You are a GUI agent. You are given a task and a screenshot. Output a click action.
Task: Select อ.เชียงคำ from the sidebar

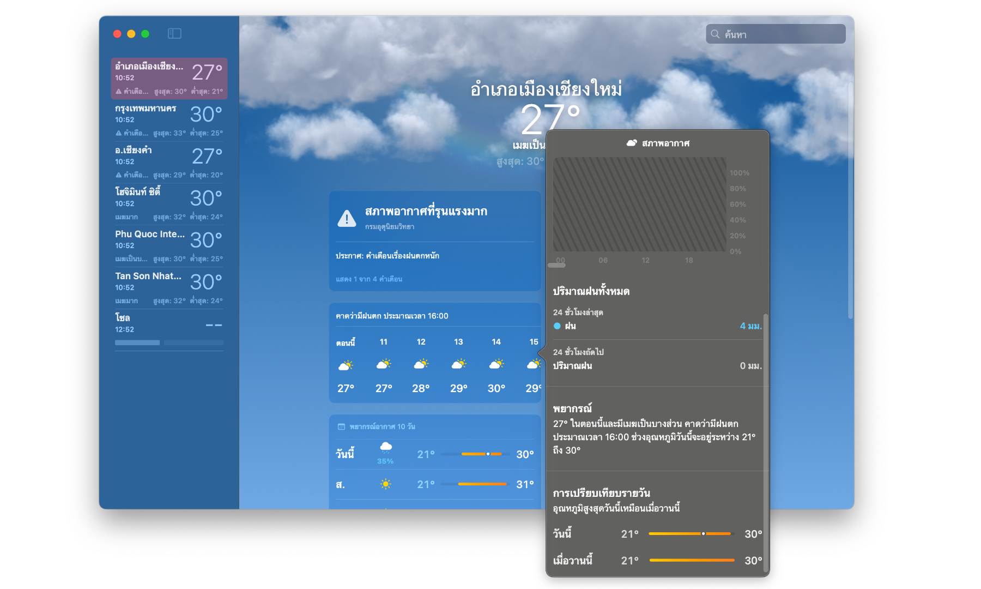coord(169,163)
